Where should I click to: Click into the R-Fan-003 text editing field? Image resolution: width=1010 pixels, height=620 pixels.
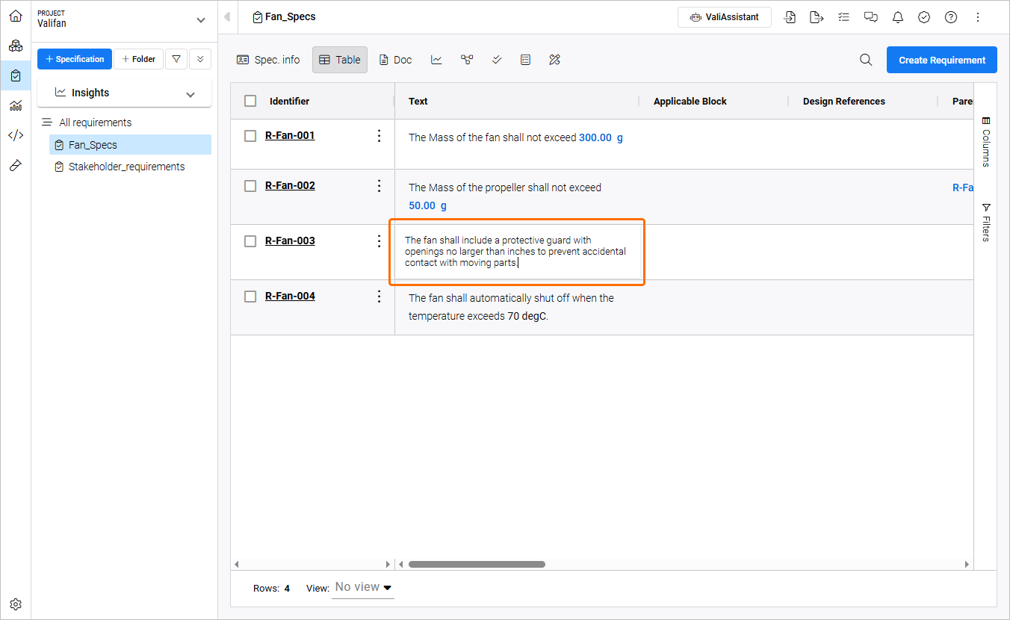[x=517, y=252]
